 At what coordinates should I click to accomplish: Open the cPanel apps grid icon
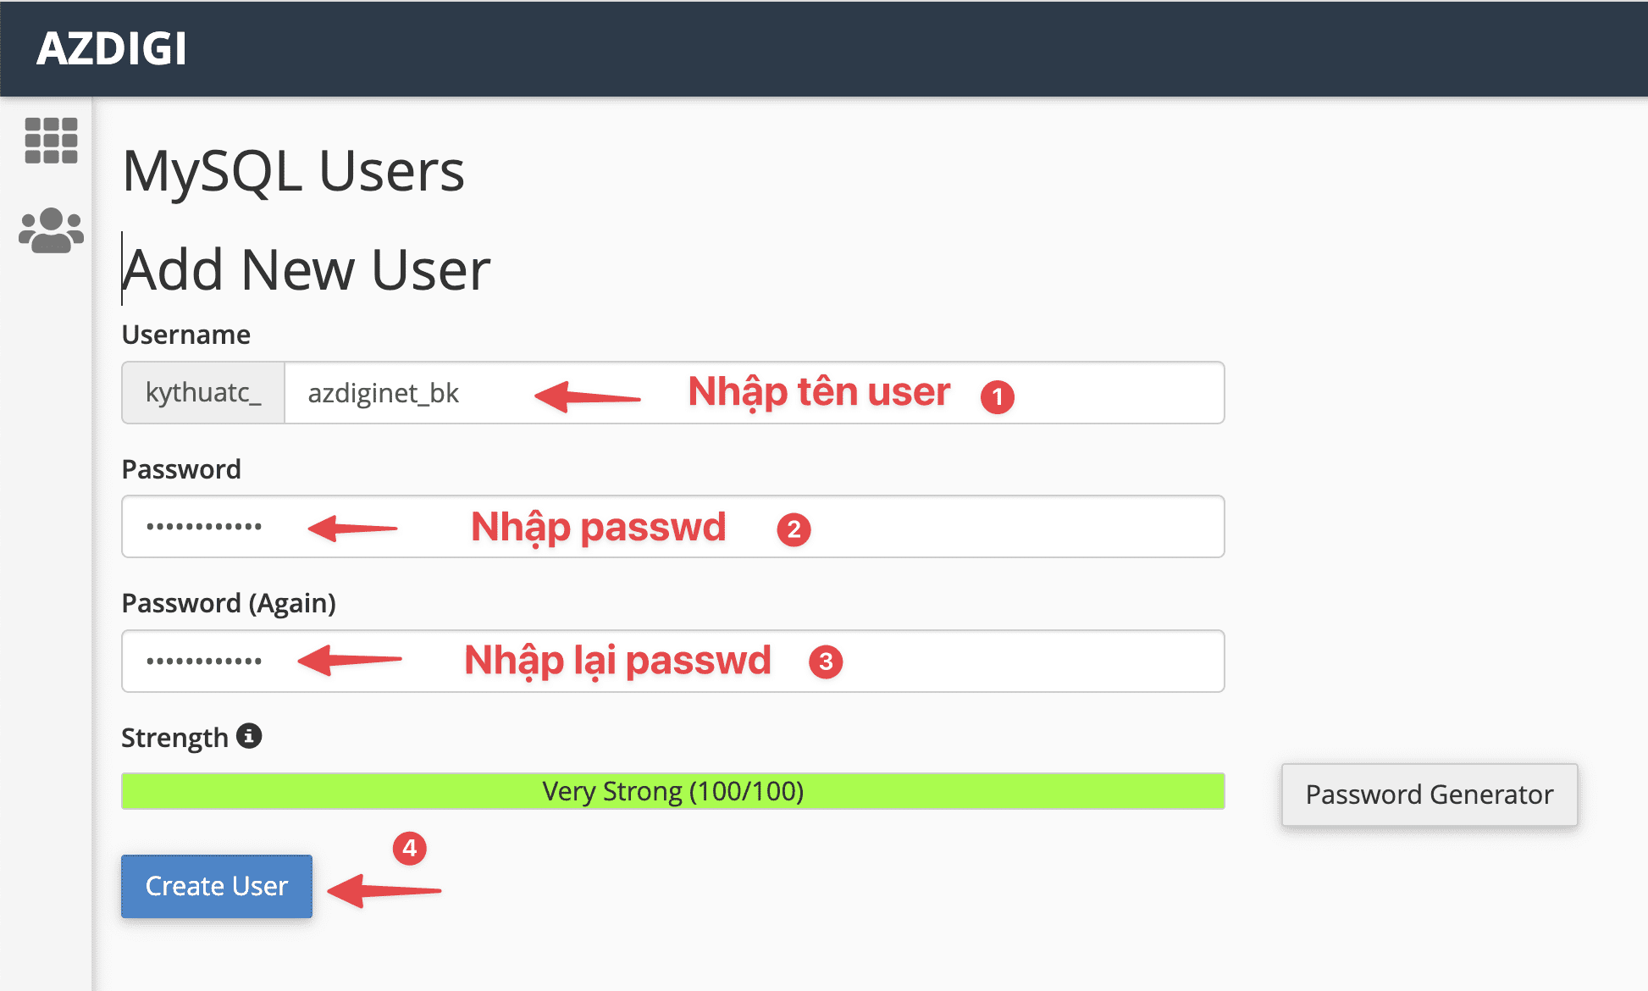53,142
